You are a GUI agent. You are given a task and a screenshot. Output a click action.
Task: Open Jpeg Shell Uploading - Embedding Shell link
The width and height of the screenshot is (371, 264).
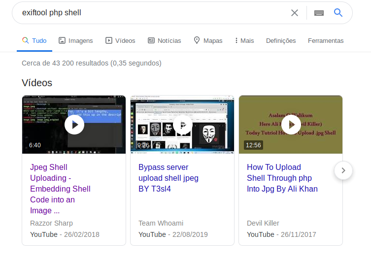point(60,189)
